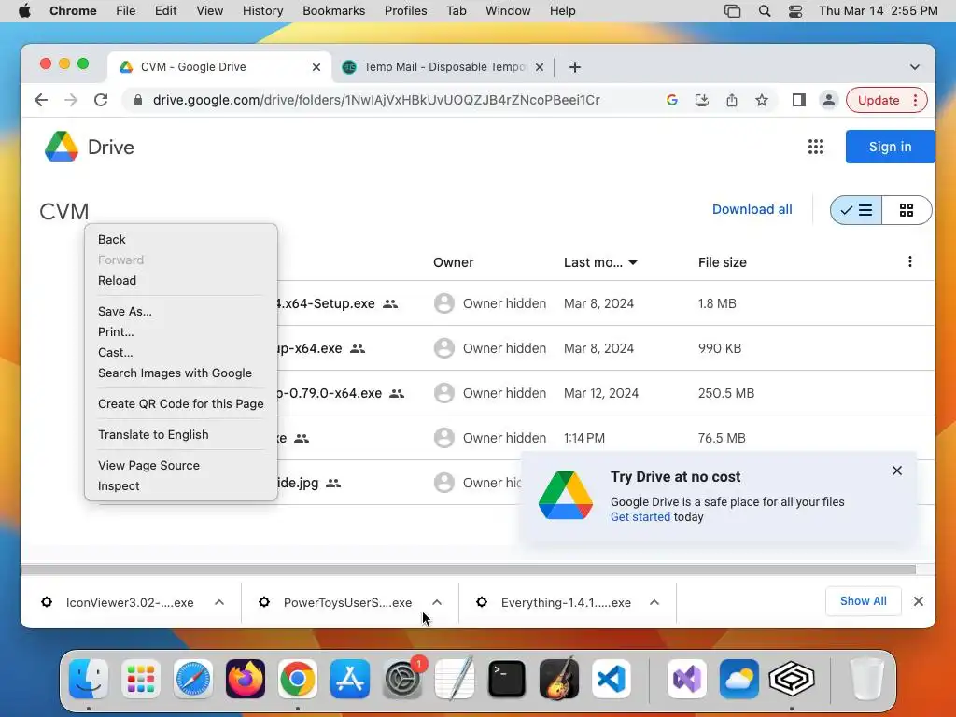Click Show All downloads button
This screenshot has height=717, width=956.
[x=863, y=601]
